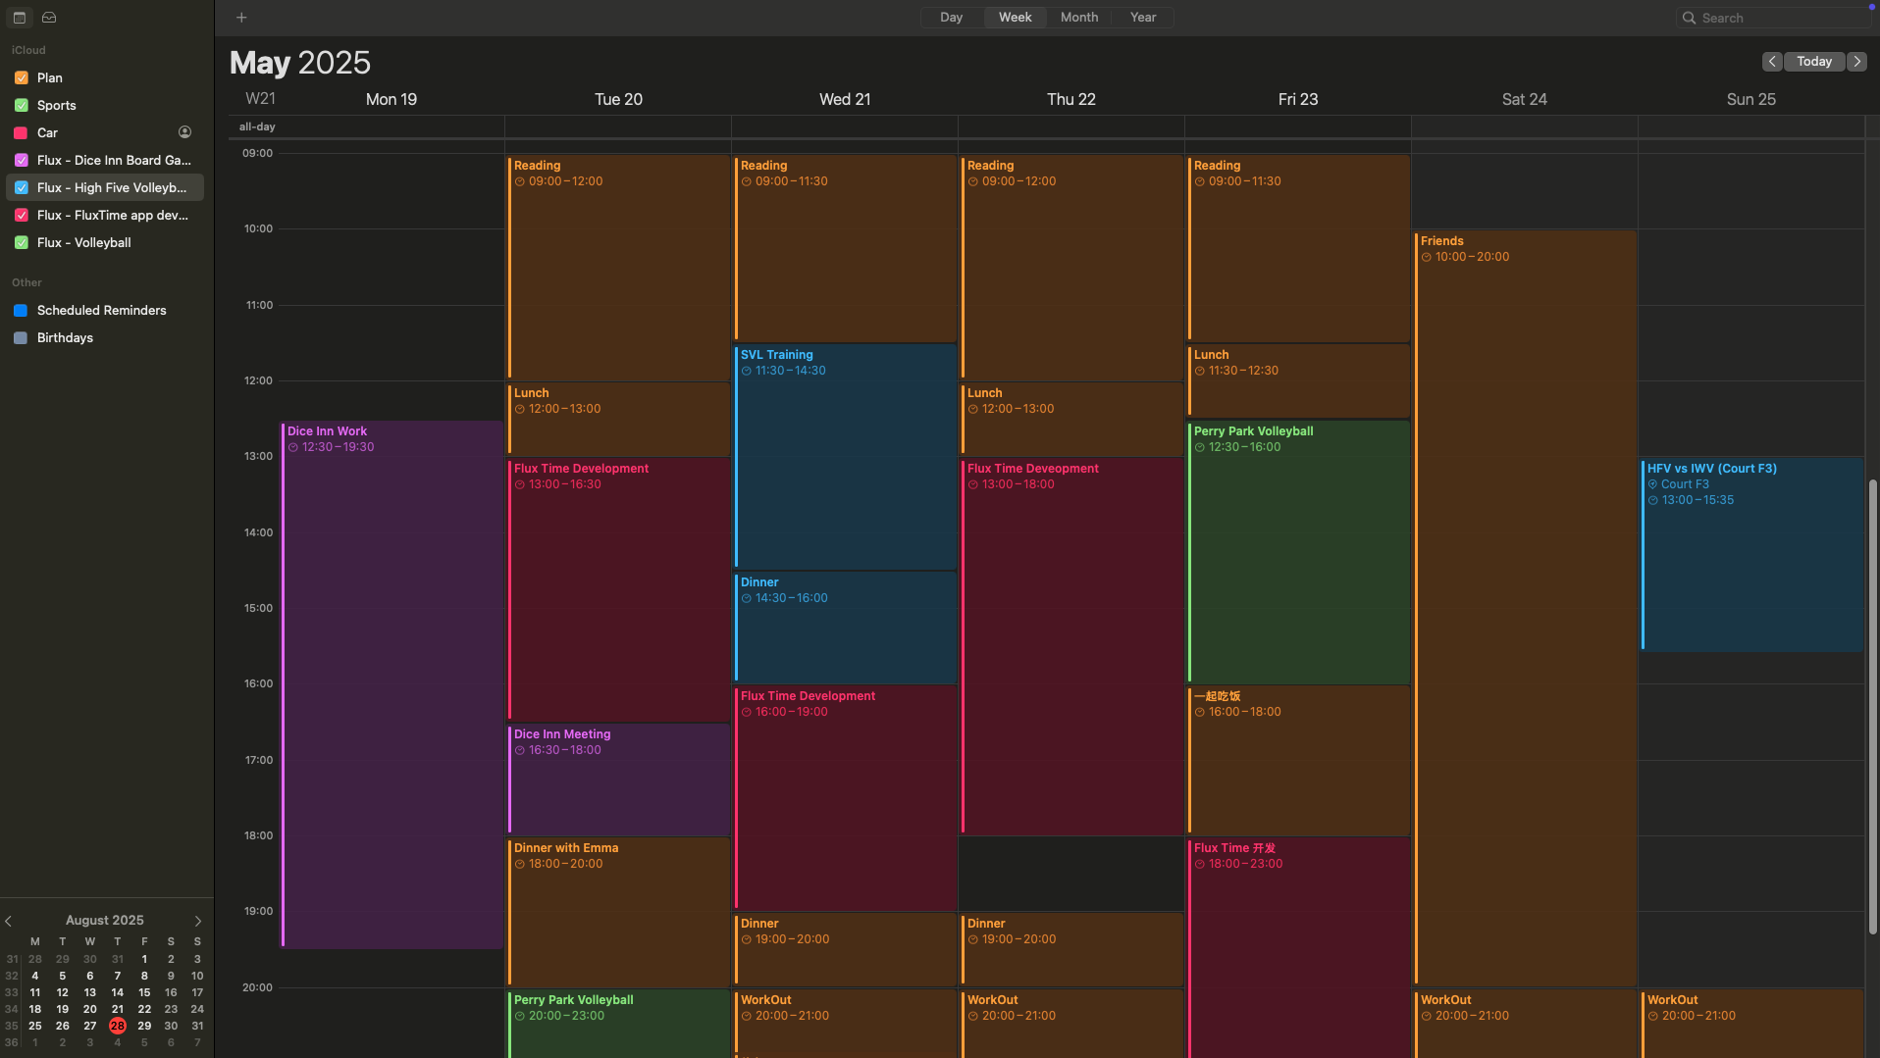Image resolution: width=1880 pixels, height=1058 pixels.
Task: Switch to the Year view tab
Action: click(1141, 17)
